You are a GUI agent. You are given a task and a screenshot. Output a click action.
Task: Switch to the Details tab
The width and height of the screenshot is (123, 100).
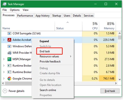click(77, 16)
